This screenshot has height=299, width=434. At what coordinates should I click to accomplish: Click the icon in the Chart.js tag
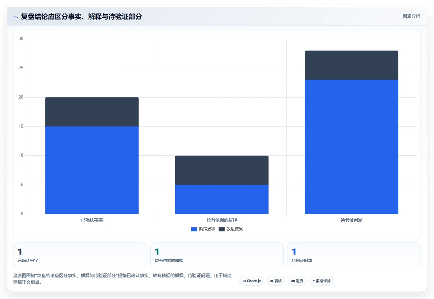click(244, 281)
